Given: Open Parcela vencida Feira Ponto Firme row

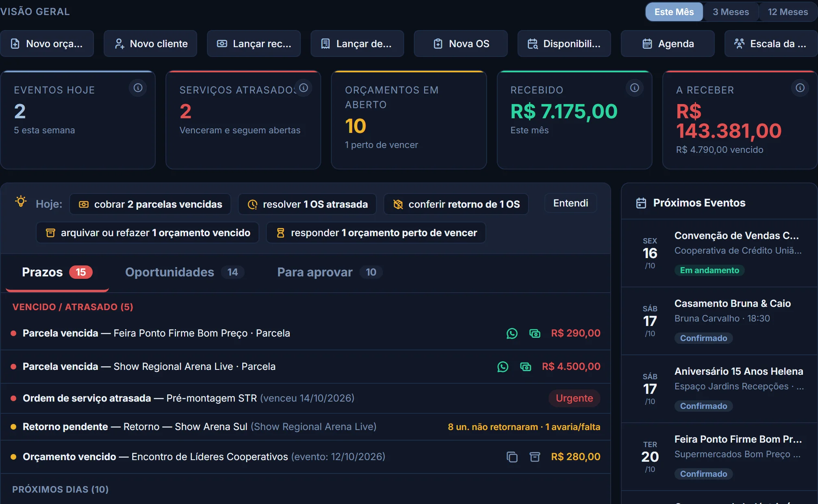Looking at the screenshot, I should 305,333.
